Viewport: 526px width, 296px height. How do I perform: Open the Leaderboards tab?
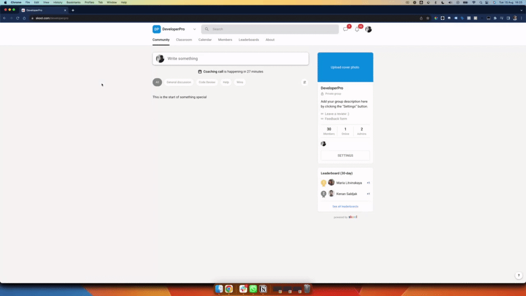pos(249,40)
